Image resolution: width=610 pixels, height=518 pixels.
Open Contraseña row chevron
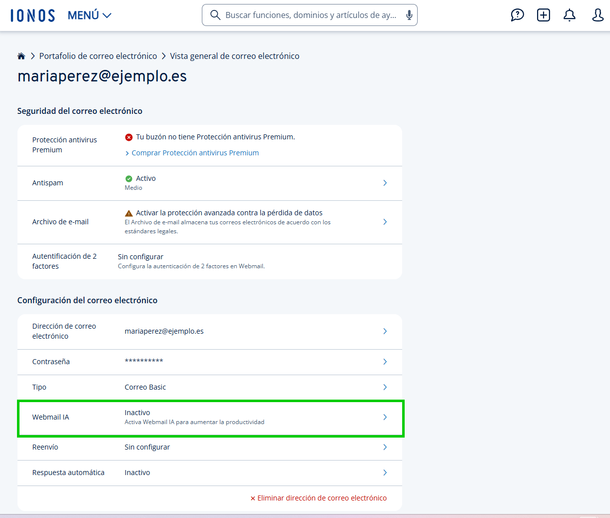pos(385,362)
